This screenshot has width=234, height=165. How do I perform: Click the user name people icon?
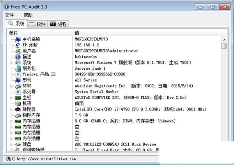pos(18,51)
